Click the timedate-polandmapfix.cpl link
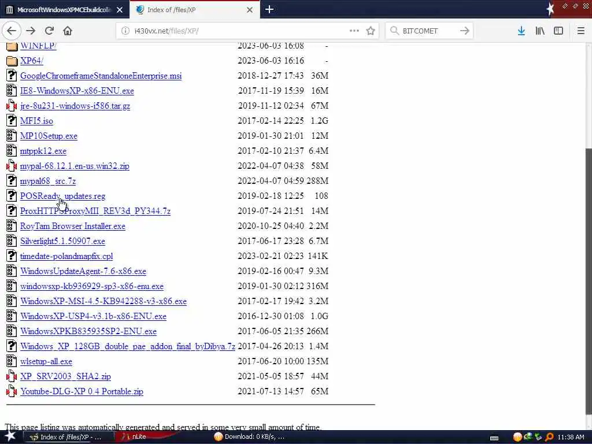The image size is (592, 444). coord(66,256)
